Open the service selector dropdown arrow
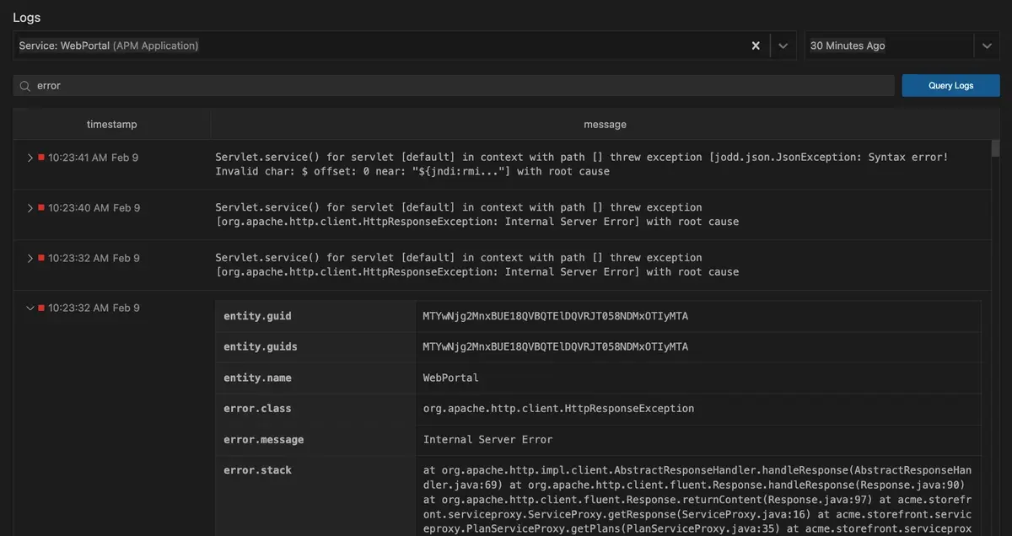This screenshot has width=1012, height=536. (783, 46)
